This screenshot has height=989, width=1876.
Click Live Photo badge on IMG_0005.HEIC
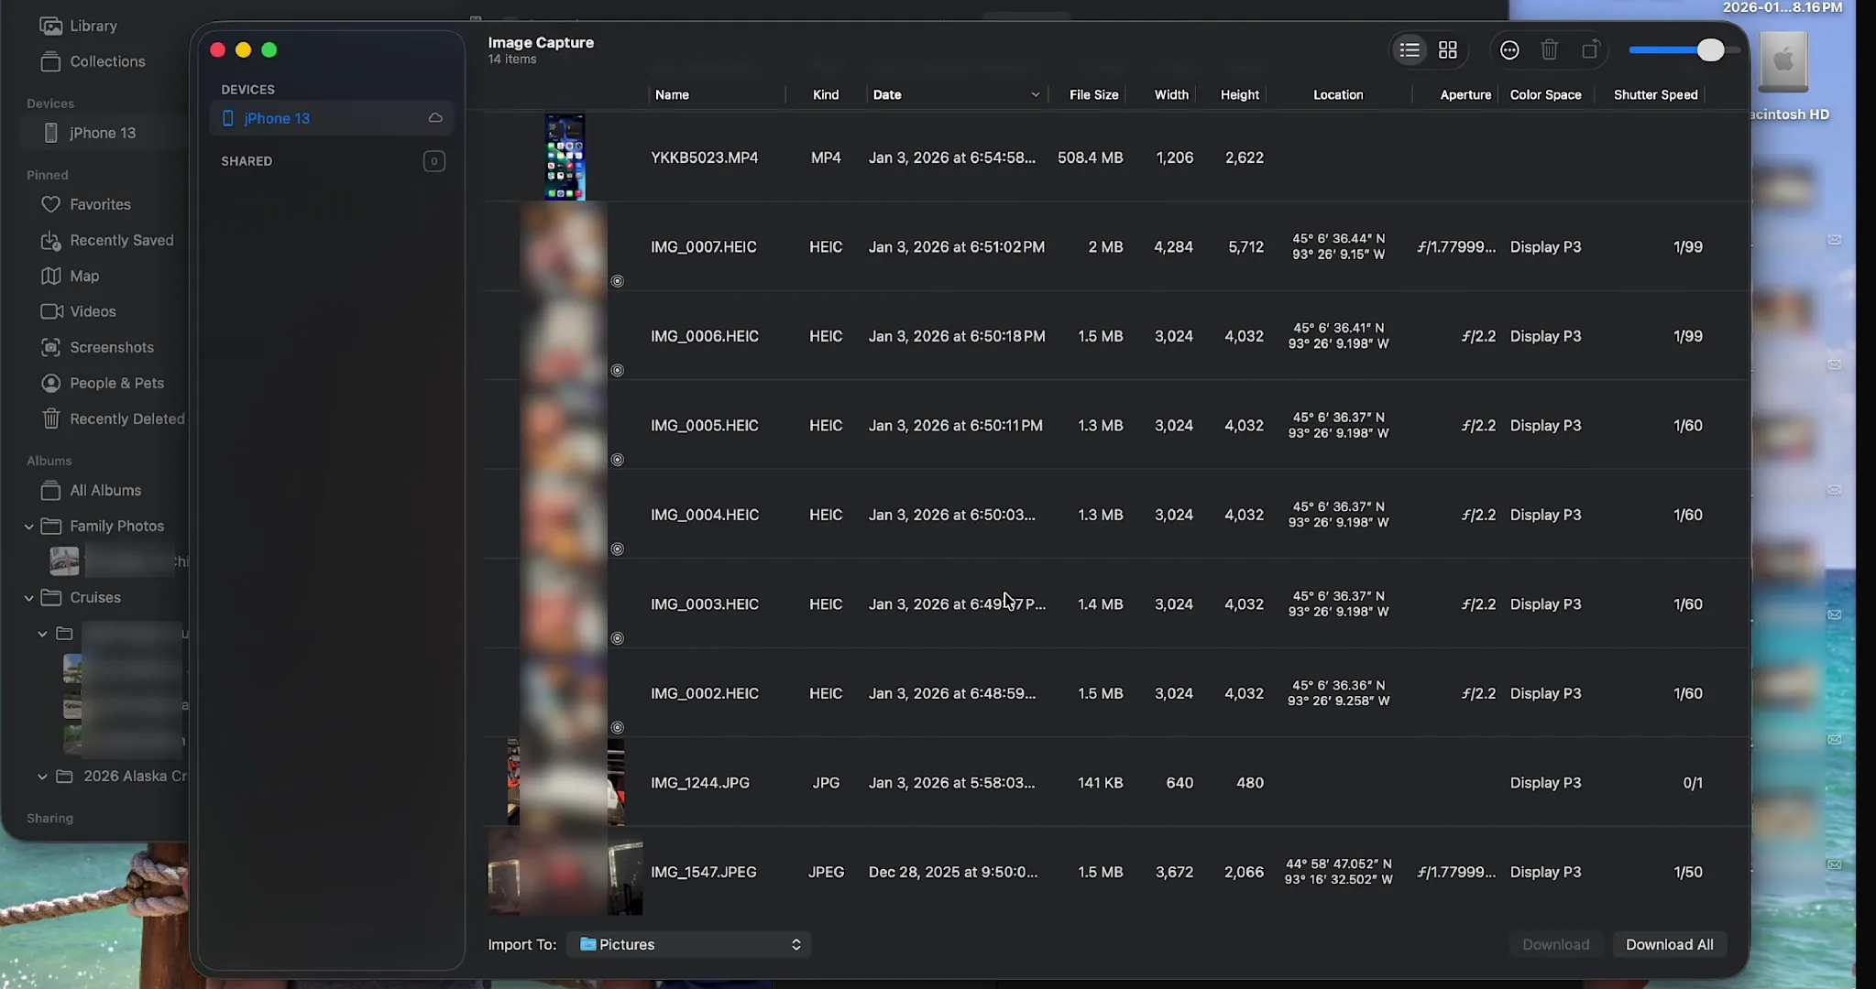[x=618, y=460]
